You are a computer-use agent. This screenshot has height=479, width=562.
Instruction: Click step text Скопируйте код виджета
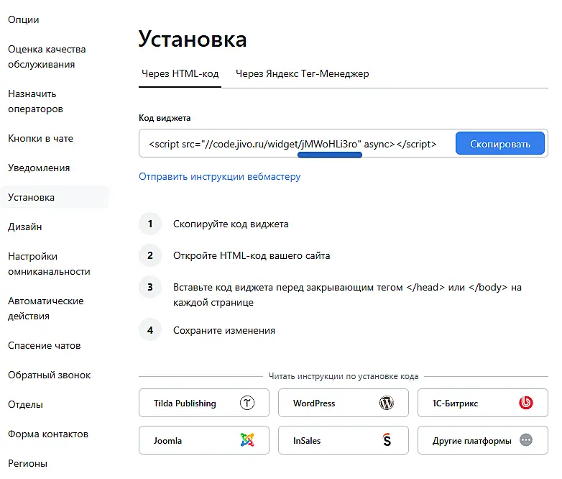(x=231, y=224)
